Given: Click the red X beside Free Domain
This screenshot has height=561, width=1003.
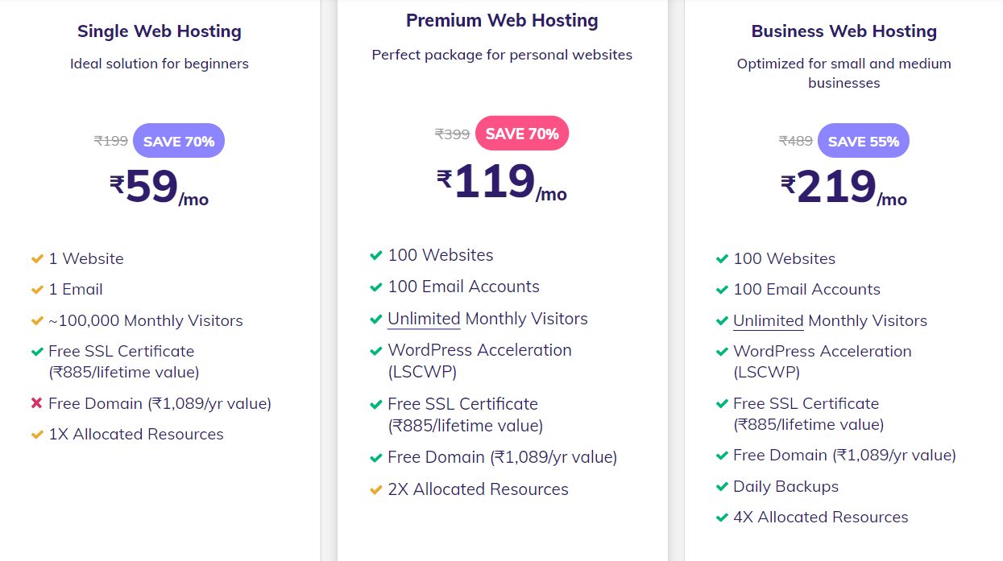Looking at the screenshot, I should [37, 403].
